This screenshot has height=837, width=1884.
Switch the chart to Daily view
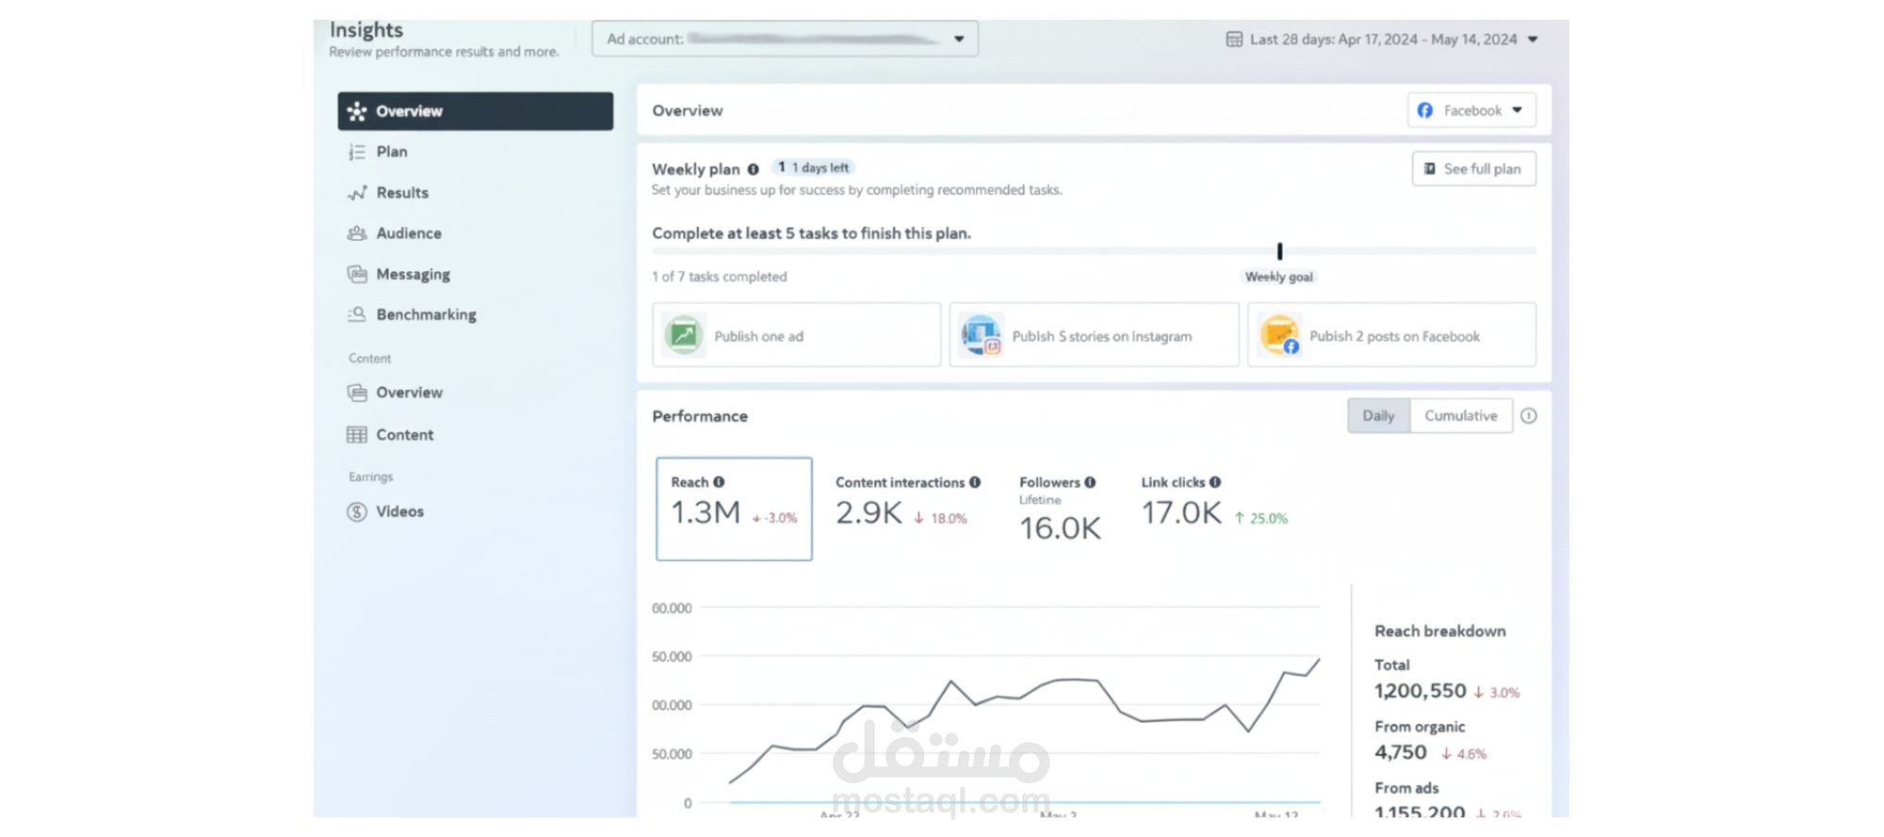tap(1378, 416)
